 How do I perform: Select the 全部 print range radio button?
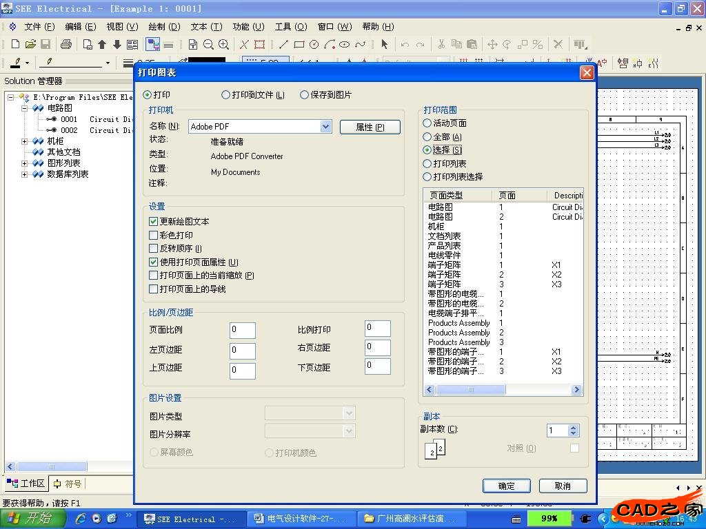coord(427,137)
